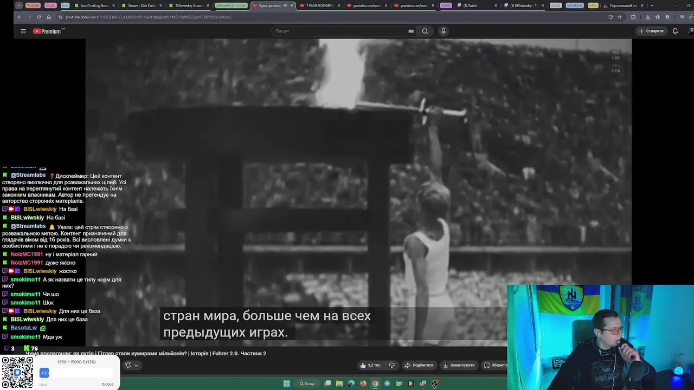Click the browser address bar URL
The width and height of the screenshot is (694, 390).
149,17
